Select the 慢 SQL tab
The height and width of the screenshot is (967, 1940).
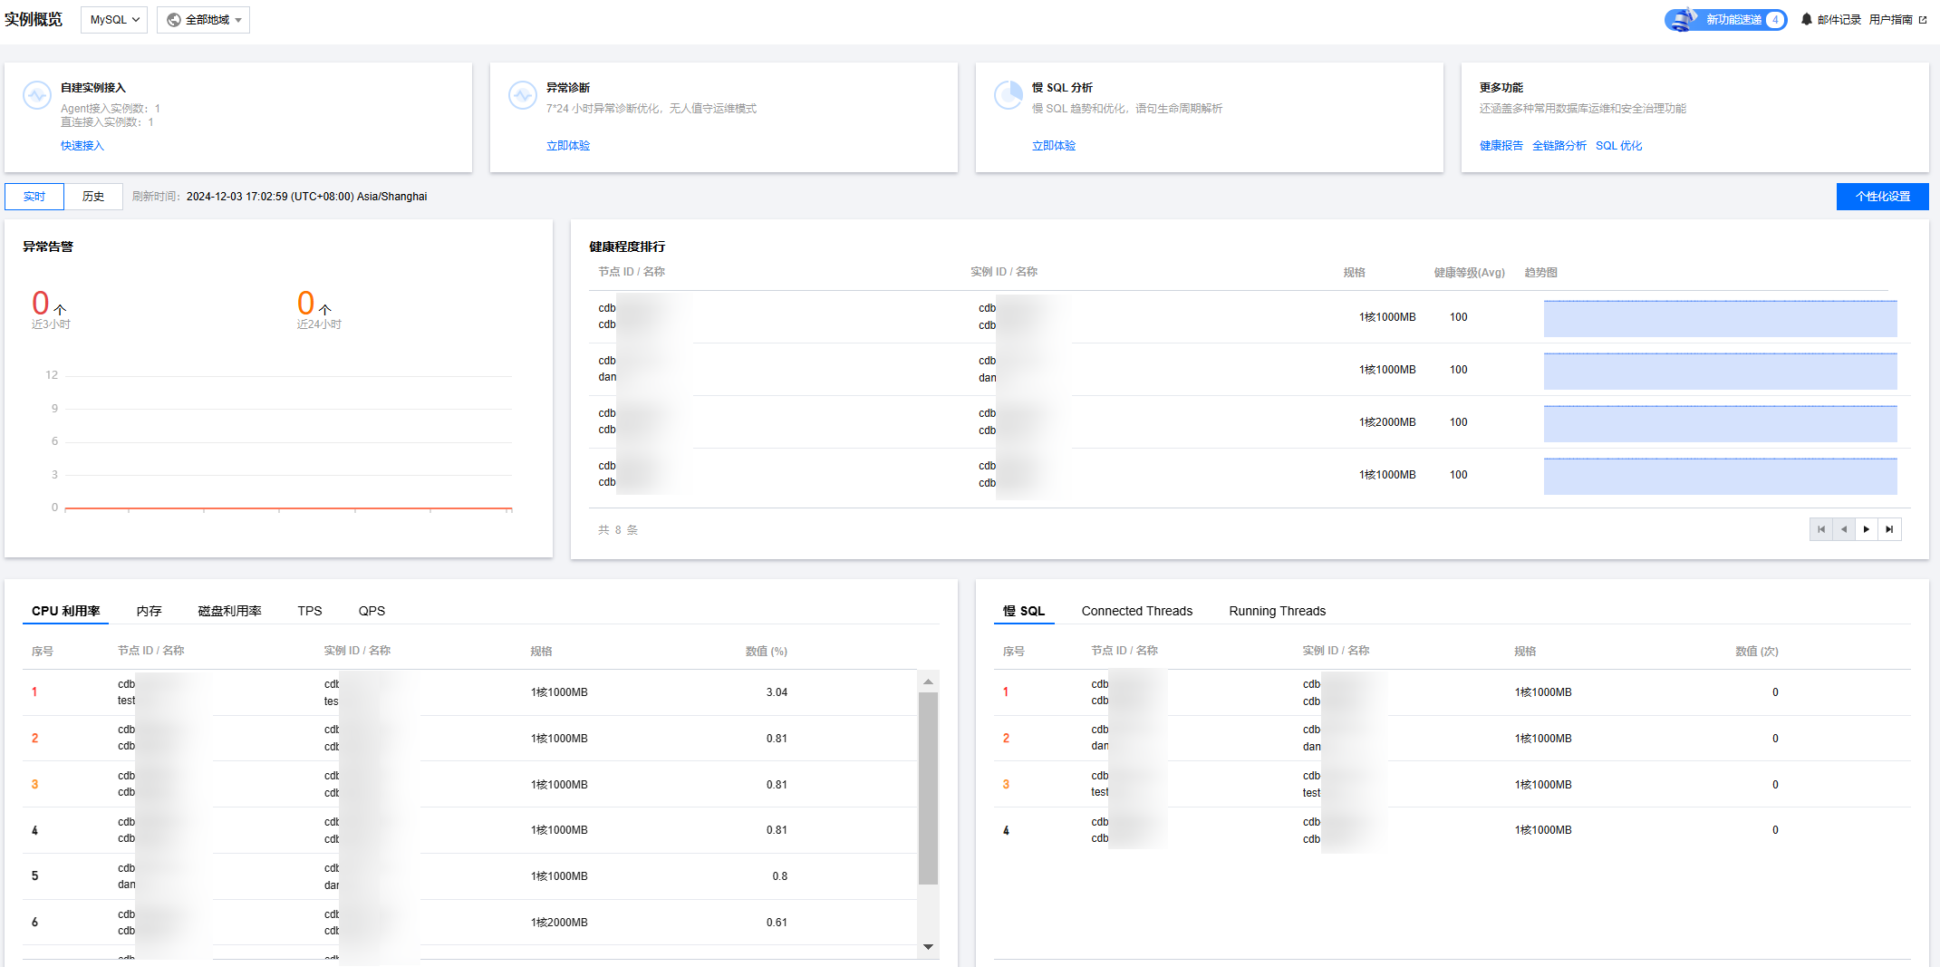click(x=1024, y=611)
